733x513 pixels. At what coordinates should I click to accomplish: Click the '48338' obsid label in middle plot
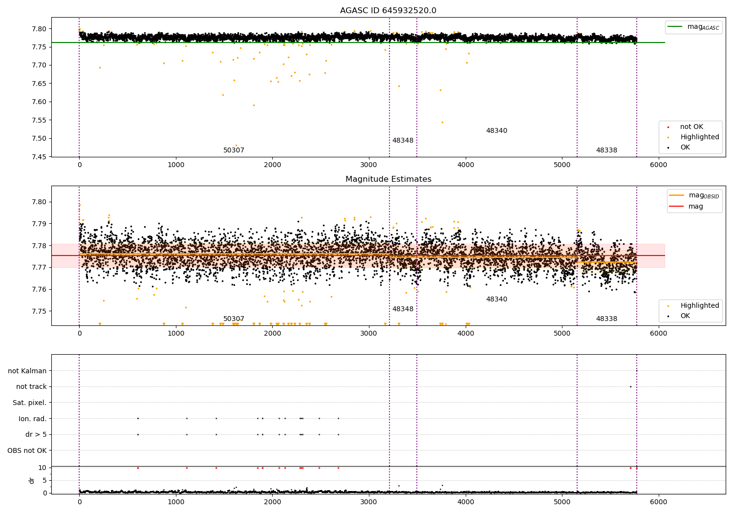click(606, 319)
